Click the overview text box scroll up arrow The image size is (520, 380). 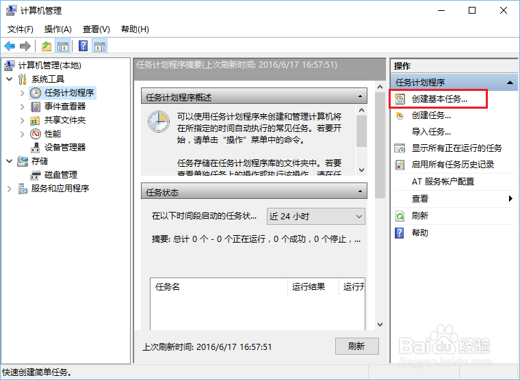click(361, 110)
